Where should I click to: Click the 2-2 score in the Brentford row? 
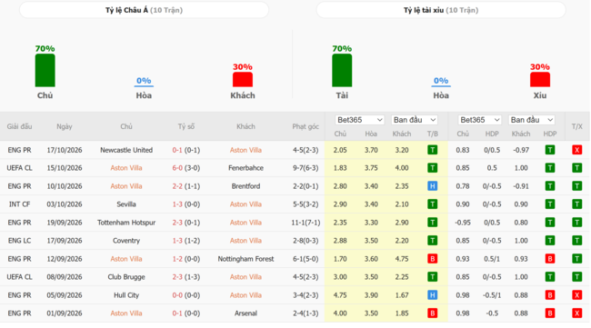point(177,186)
